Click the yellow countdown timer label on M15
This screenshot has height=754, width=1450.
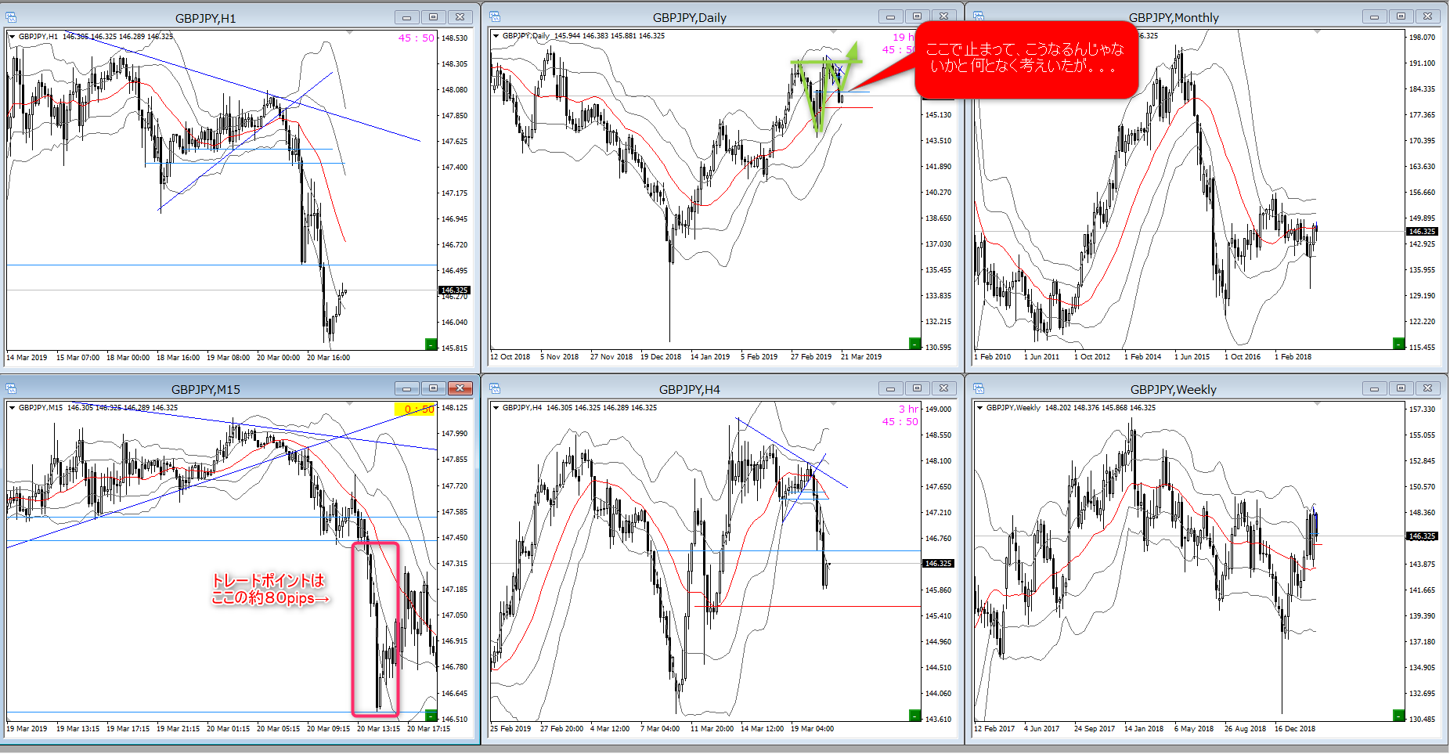[x=415, y=409]
